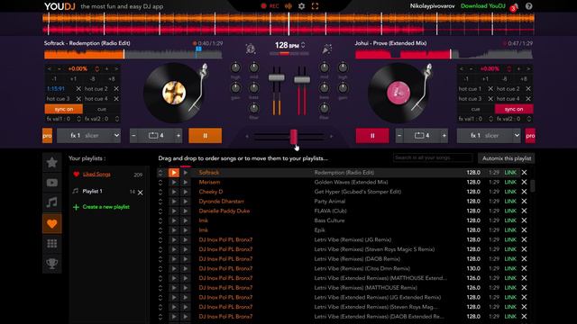This screenshot has height=324, width=577.
Task: Seek in the left deck orange waveform
Action: (x=133, y=54)
